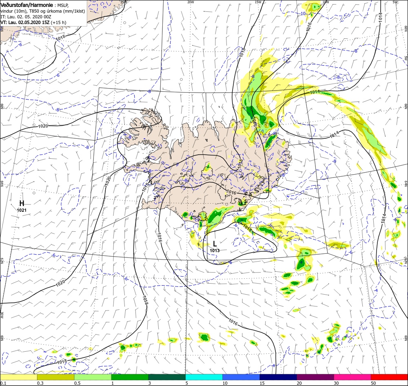Click the 10W longitude label at top
The width and height of the screenshot is (408, 386).
pos(325,2)
